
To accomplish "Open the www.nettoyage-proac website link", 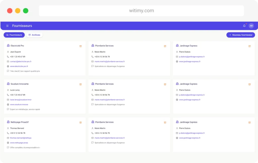I will (x=19, y=143).
